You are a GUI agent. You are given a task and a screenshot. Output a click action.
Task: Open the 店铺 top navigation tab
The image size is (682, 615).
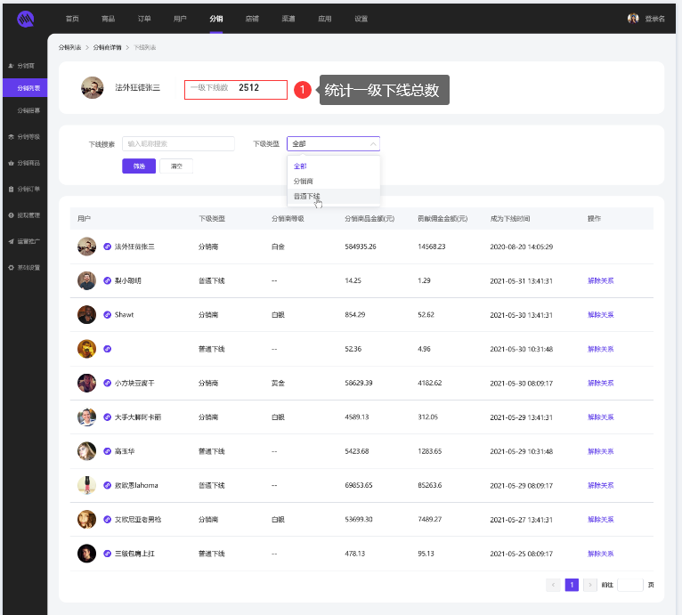point(252,19)
